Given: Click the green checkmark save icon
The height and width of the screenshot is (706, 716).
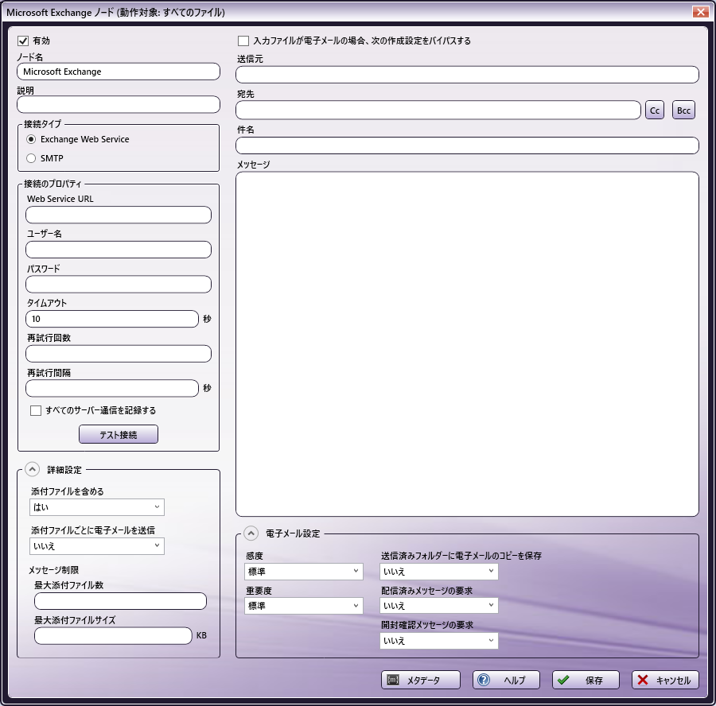Looking at the screenshot, I should pos(563,680).
